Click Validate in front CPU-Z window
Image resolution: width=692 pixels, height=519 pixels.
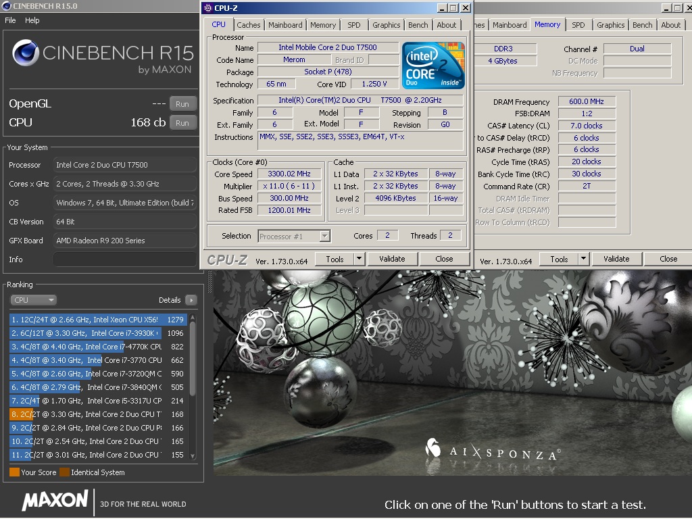(392, 259)
